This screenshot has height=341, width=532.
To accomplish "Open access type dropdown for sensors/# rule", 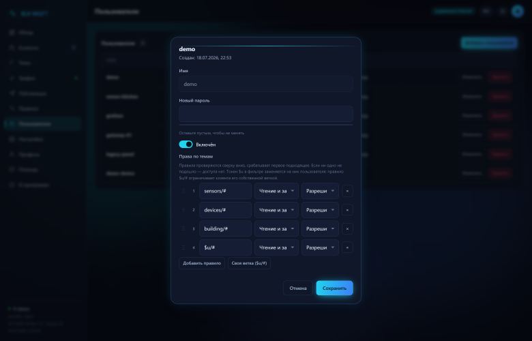I will [x=276, y=191].
